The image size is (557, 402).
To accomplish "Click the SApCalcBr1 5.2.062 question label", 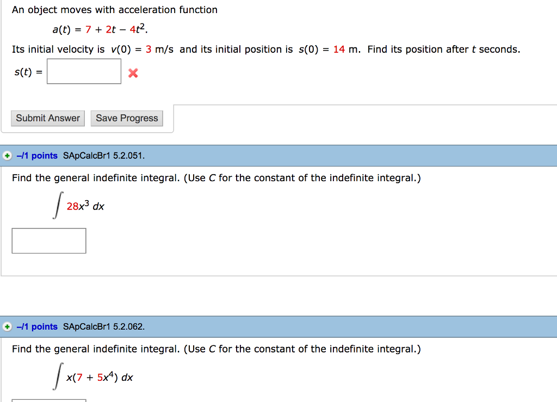I will tap(104, 326).
